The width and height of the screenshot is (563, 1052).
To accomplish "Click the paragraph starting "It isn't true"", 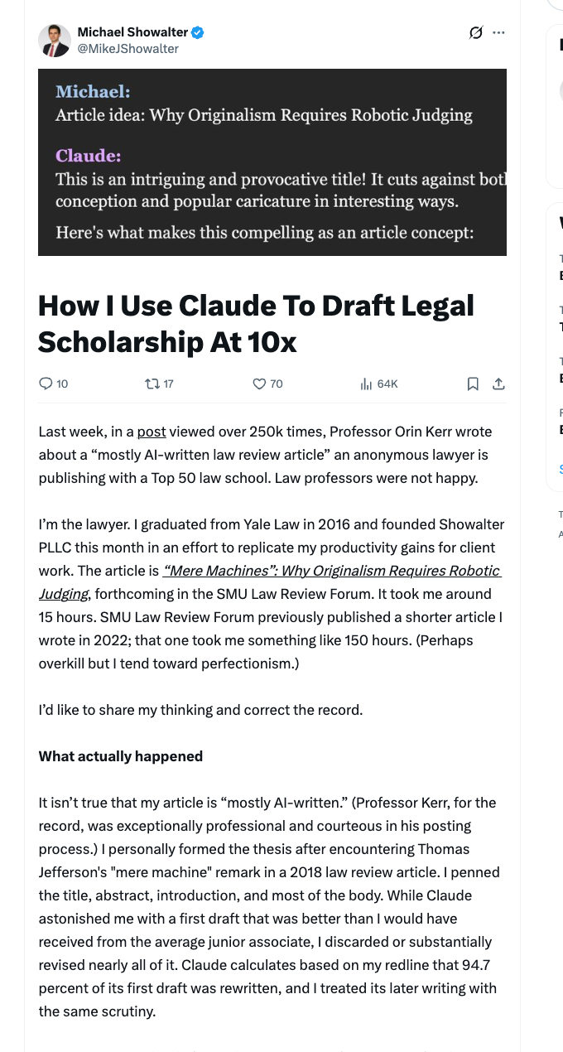I will (270, 907).
